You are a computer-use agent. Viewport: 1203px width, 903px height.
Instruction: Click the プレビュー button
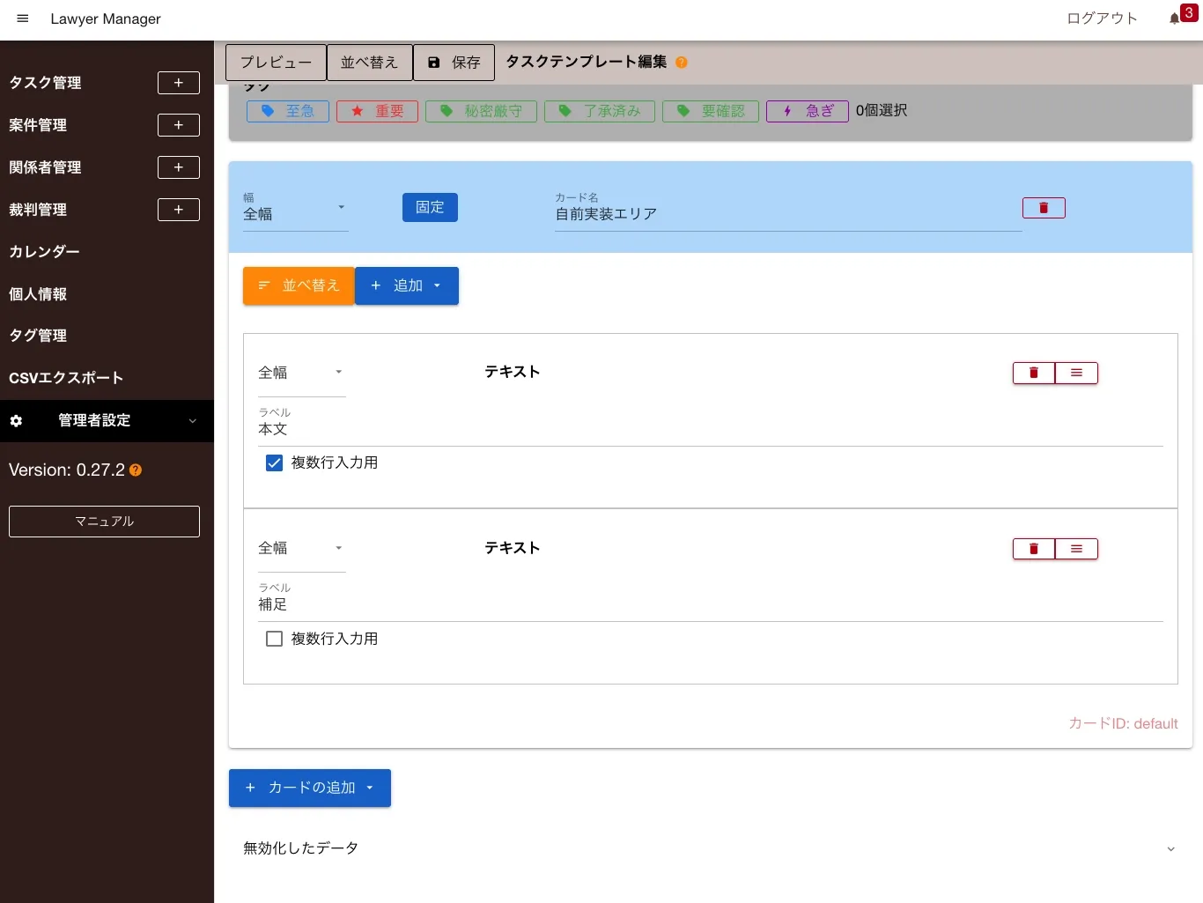click(x=276, y=63)
